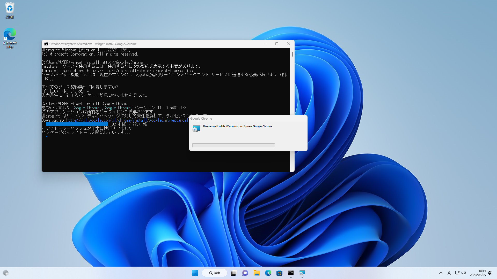The height and width of the screenshot is (279, 497).
Task: Click the installer icon in the Chrome dialog
Action: [196, 128]
